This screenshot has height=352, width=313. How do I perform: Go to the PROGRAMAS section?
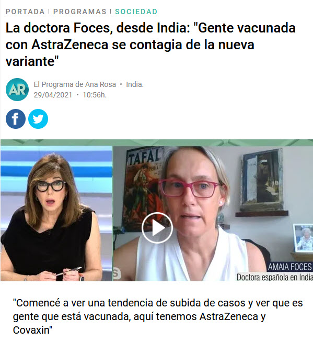point(80,12)
